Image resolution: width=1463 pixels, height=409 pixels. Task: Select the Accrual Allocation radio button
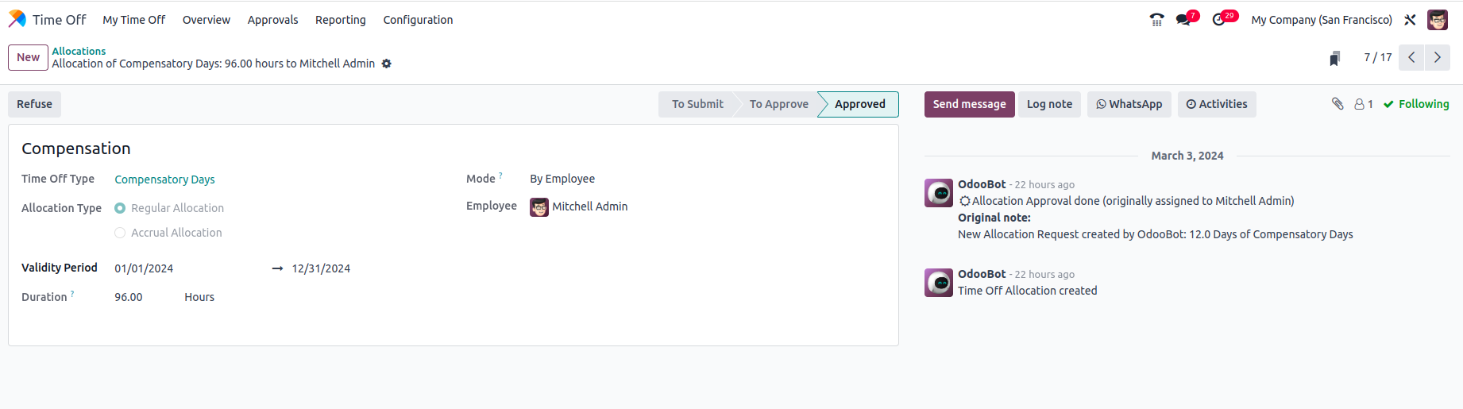click(x=120, y=233)
